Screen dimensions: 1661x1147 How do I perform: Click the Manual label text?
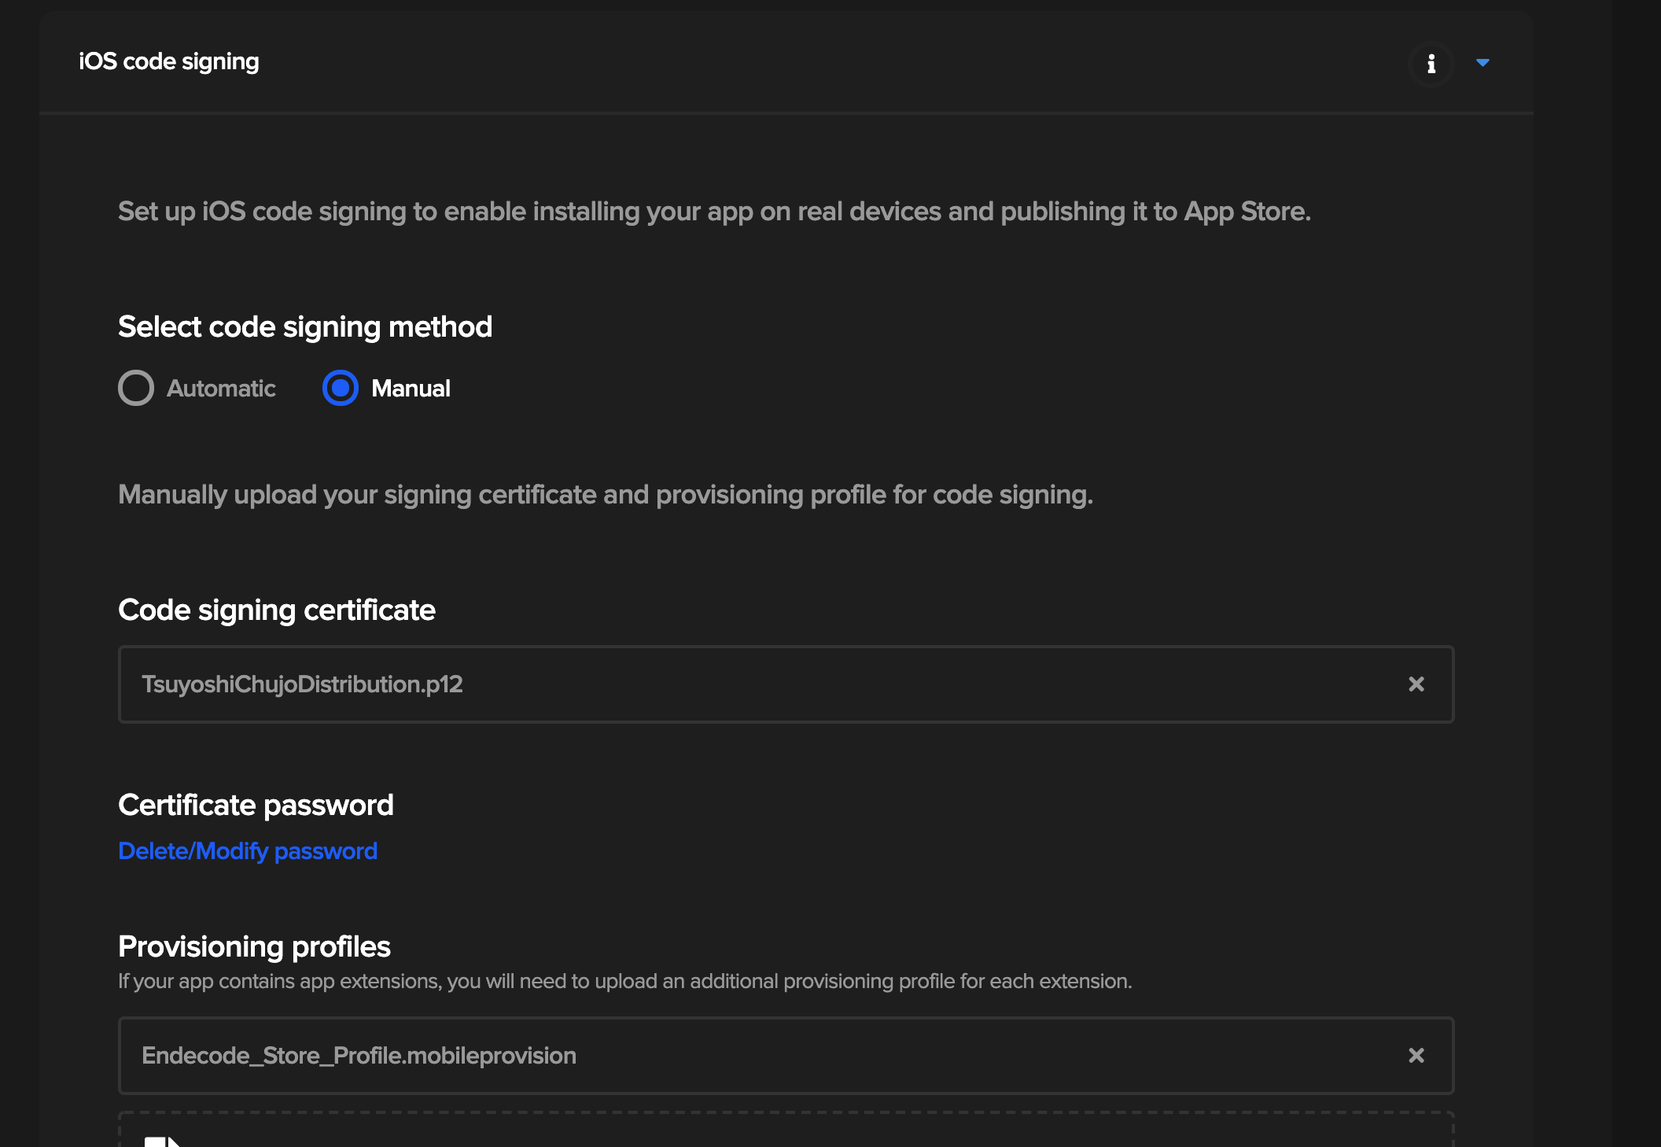point(411,389)
